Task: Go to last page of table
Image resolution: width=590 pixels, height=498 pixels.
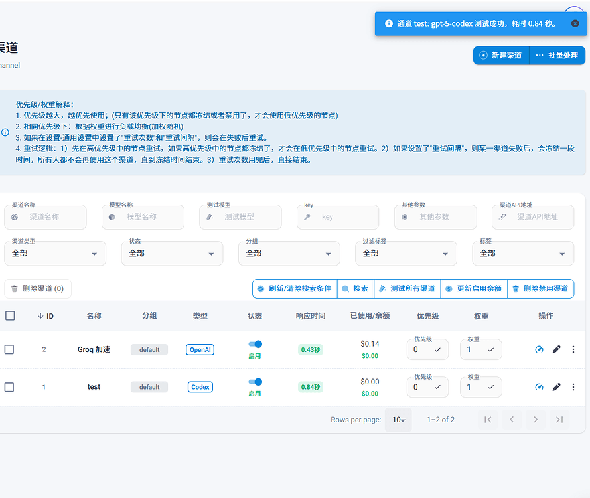Action: pos(559,420)
